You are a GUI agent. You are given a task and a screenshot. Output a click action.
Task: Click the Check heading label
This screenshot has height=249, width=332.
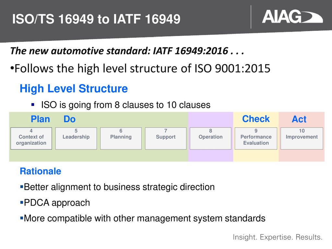click(256, 119)
